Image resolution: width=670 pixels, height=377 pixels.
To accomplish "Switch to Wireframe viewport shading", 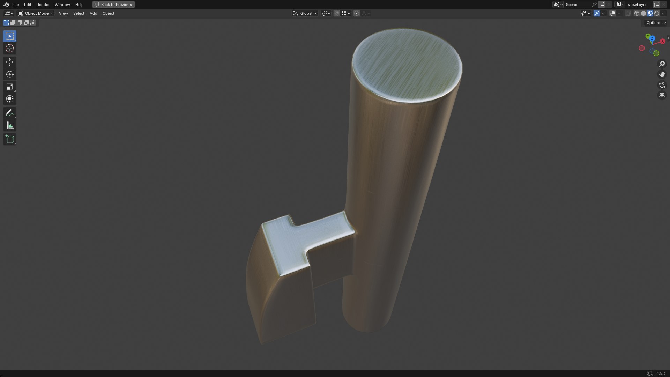I will pyautogui.click(x=637, y=13).
